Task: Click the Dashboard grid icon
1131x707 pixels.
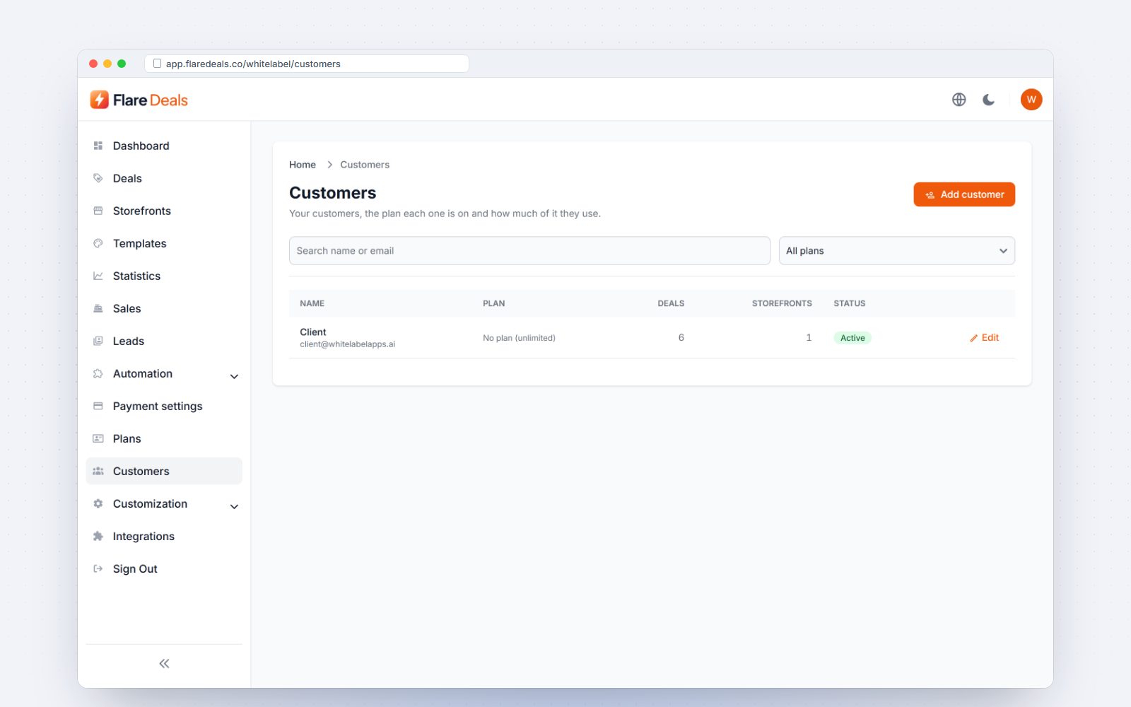Action: click(x=98, y=146)
